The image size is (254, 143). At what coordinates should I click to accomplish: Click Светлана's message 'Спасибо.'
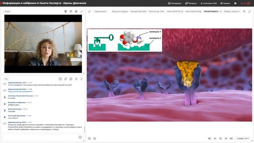point(12,98)
